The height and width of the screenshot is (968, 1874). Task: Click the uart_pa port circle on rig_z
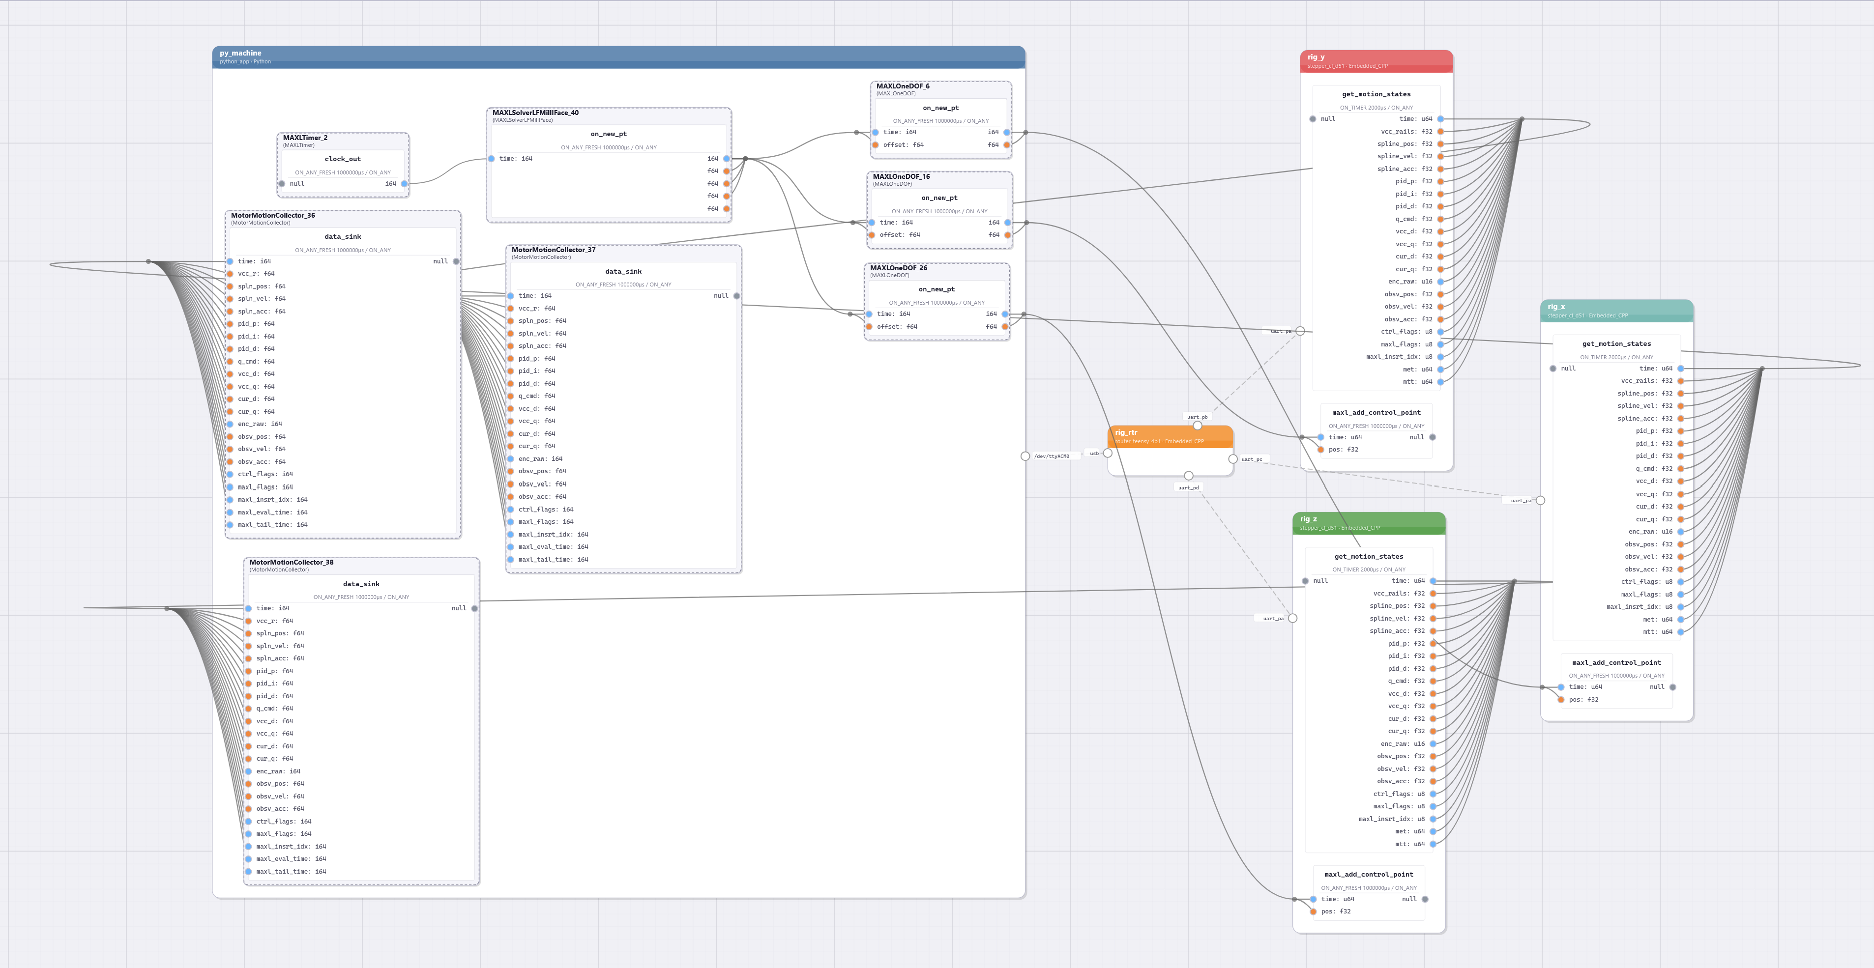click(x=1293, y=618)
